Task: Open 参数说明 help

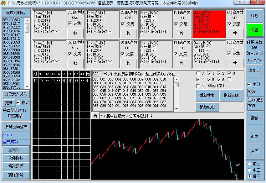Action: tap(207, 107)
